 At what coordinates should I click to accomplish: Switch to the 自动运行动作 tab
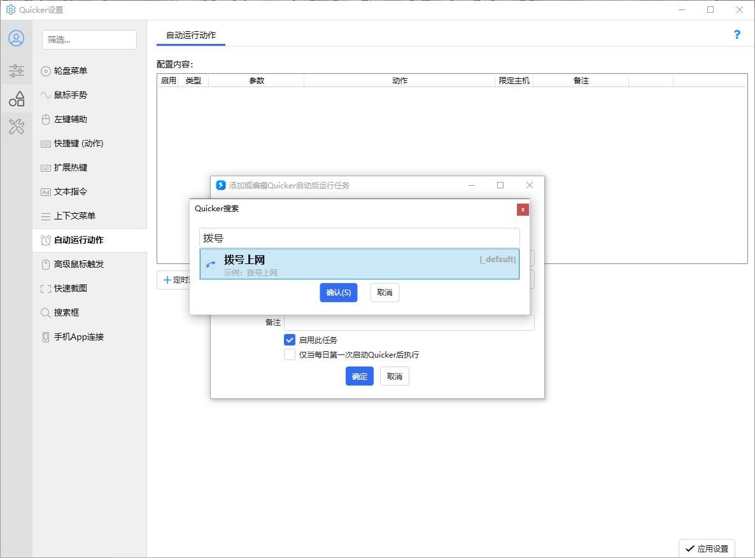[x=191, y=35]
